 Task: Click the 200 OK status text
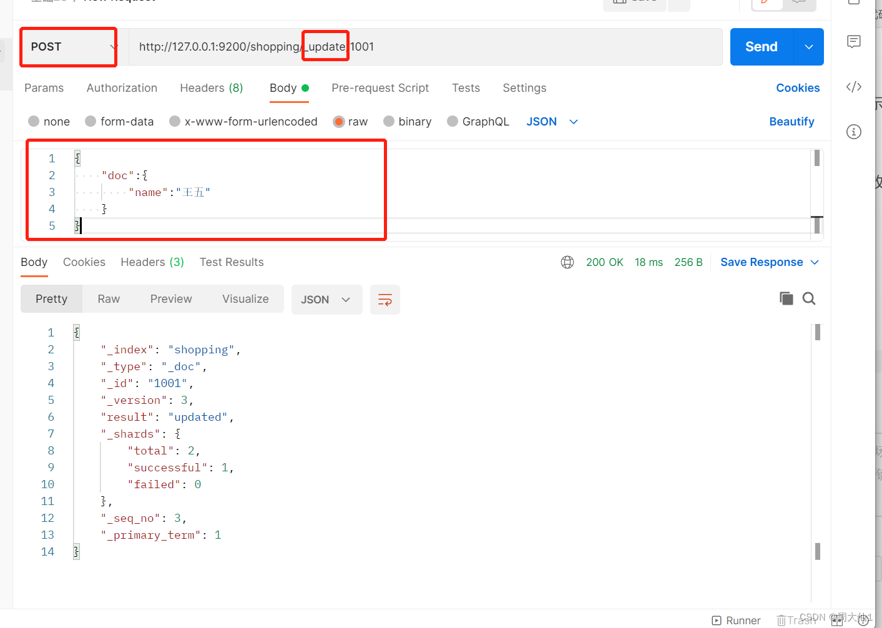(604, 262)
